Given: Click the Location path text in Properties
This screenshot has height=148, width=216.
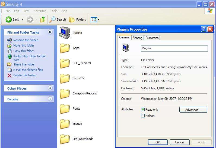Looking at the screenshot, I should coord(174,67).
